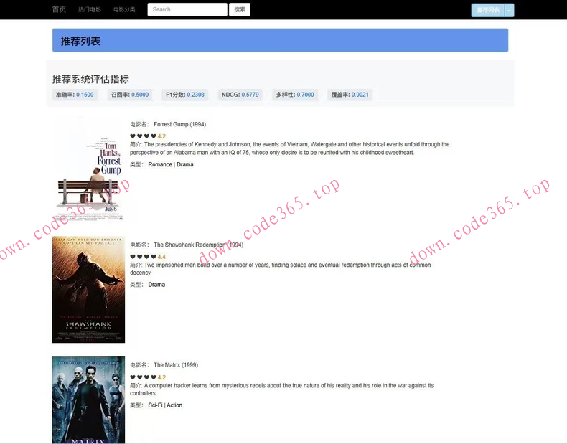This screenshot has height=444, width=567.
Task: Click the 搜索 search button
Action: click(x=240, y=10)
